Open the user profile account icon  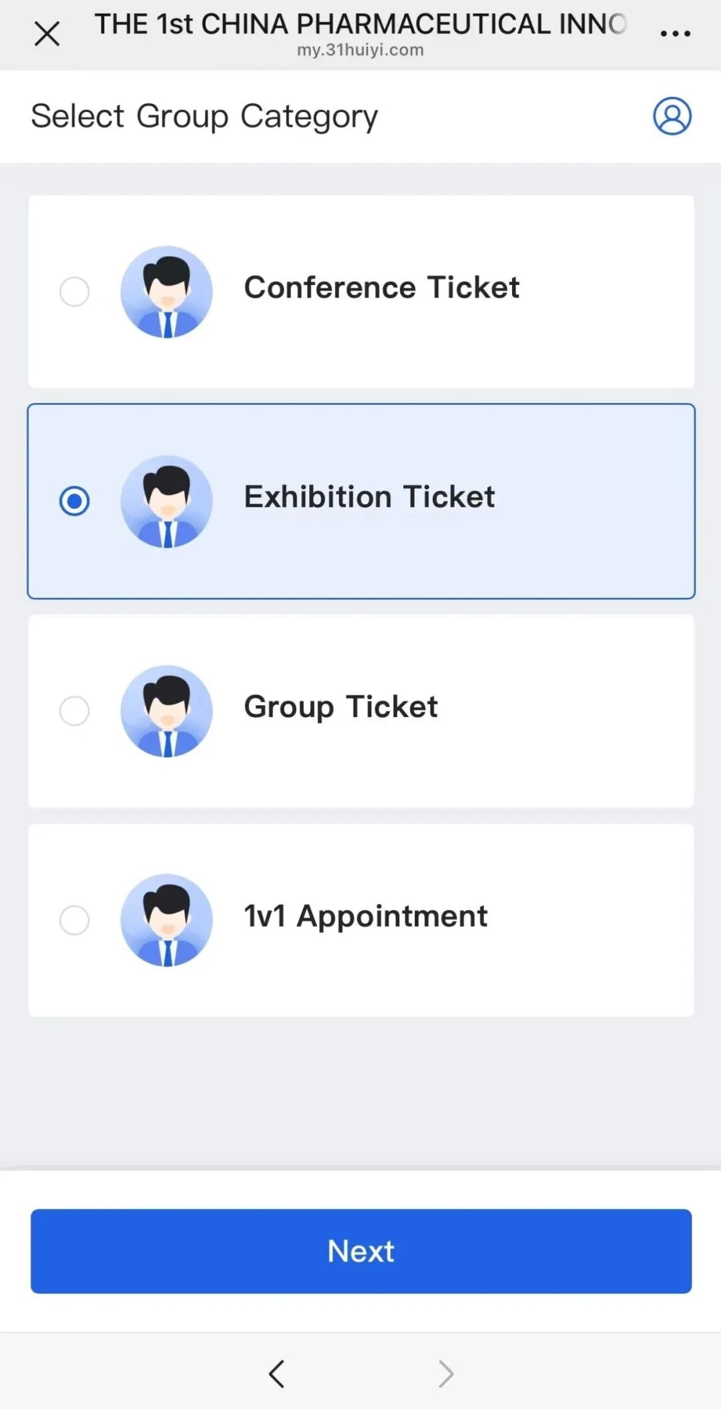click(x=672, y=116)
